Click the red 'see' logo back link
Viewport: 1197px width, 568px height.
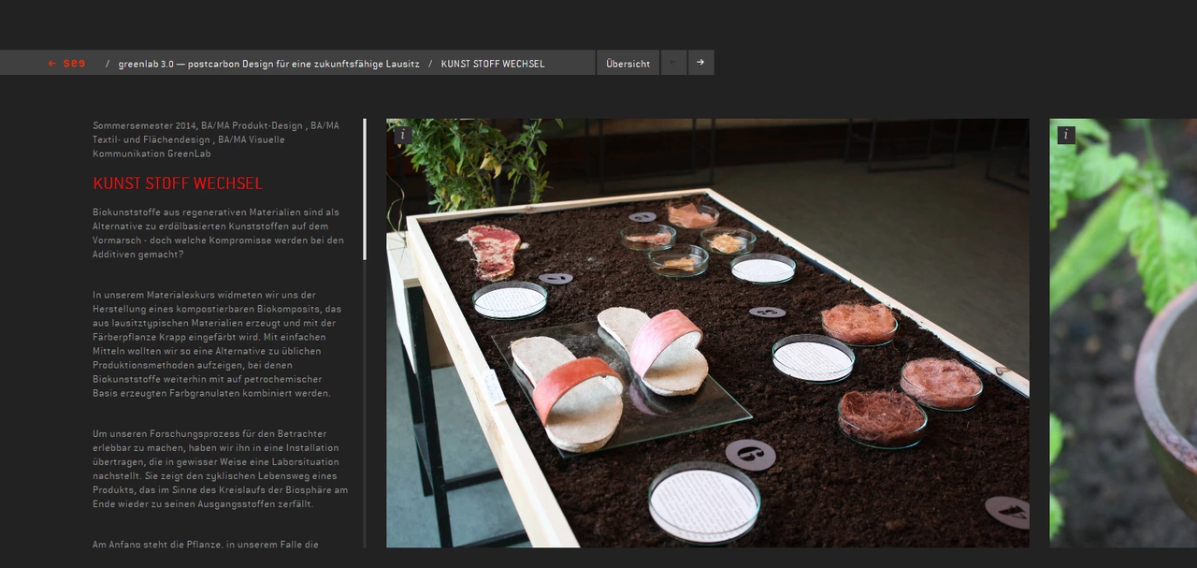click(66, 64)
